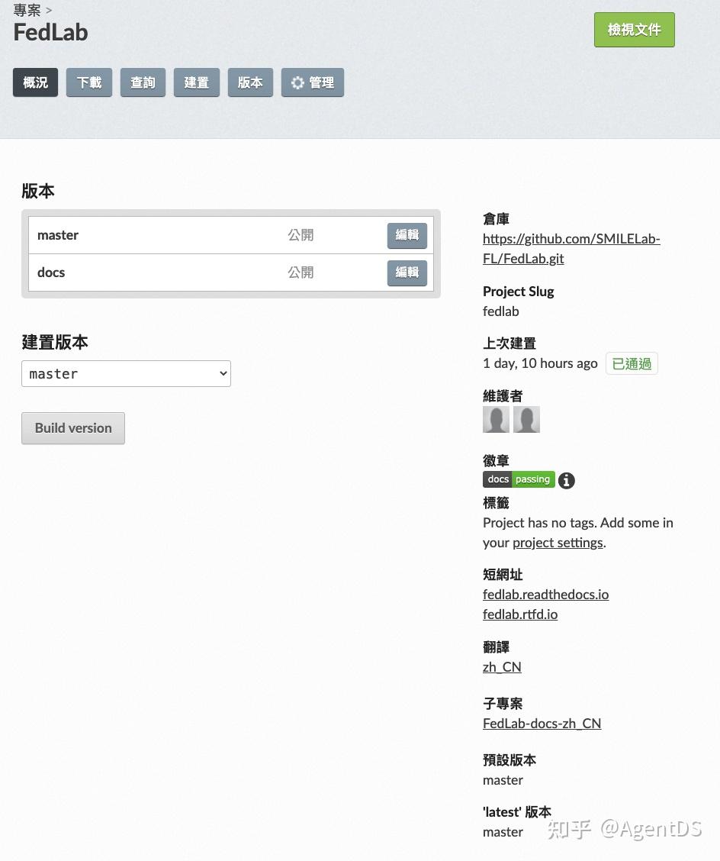Click the green 檢視文件 button
720x861 pixels.
pos(634,29)
